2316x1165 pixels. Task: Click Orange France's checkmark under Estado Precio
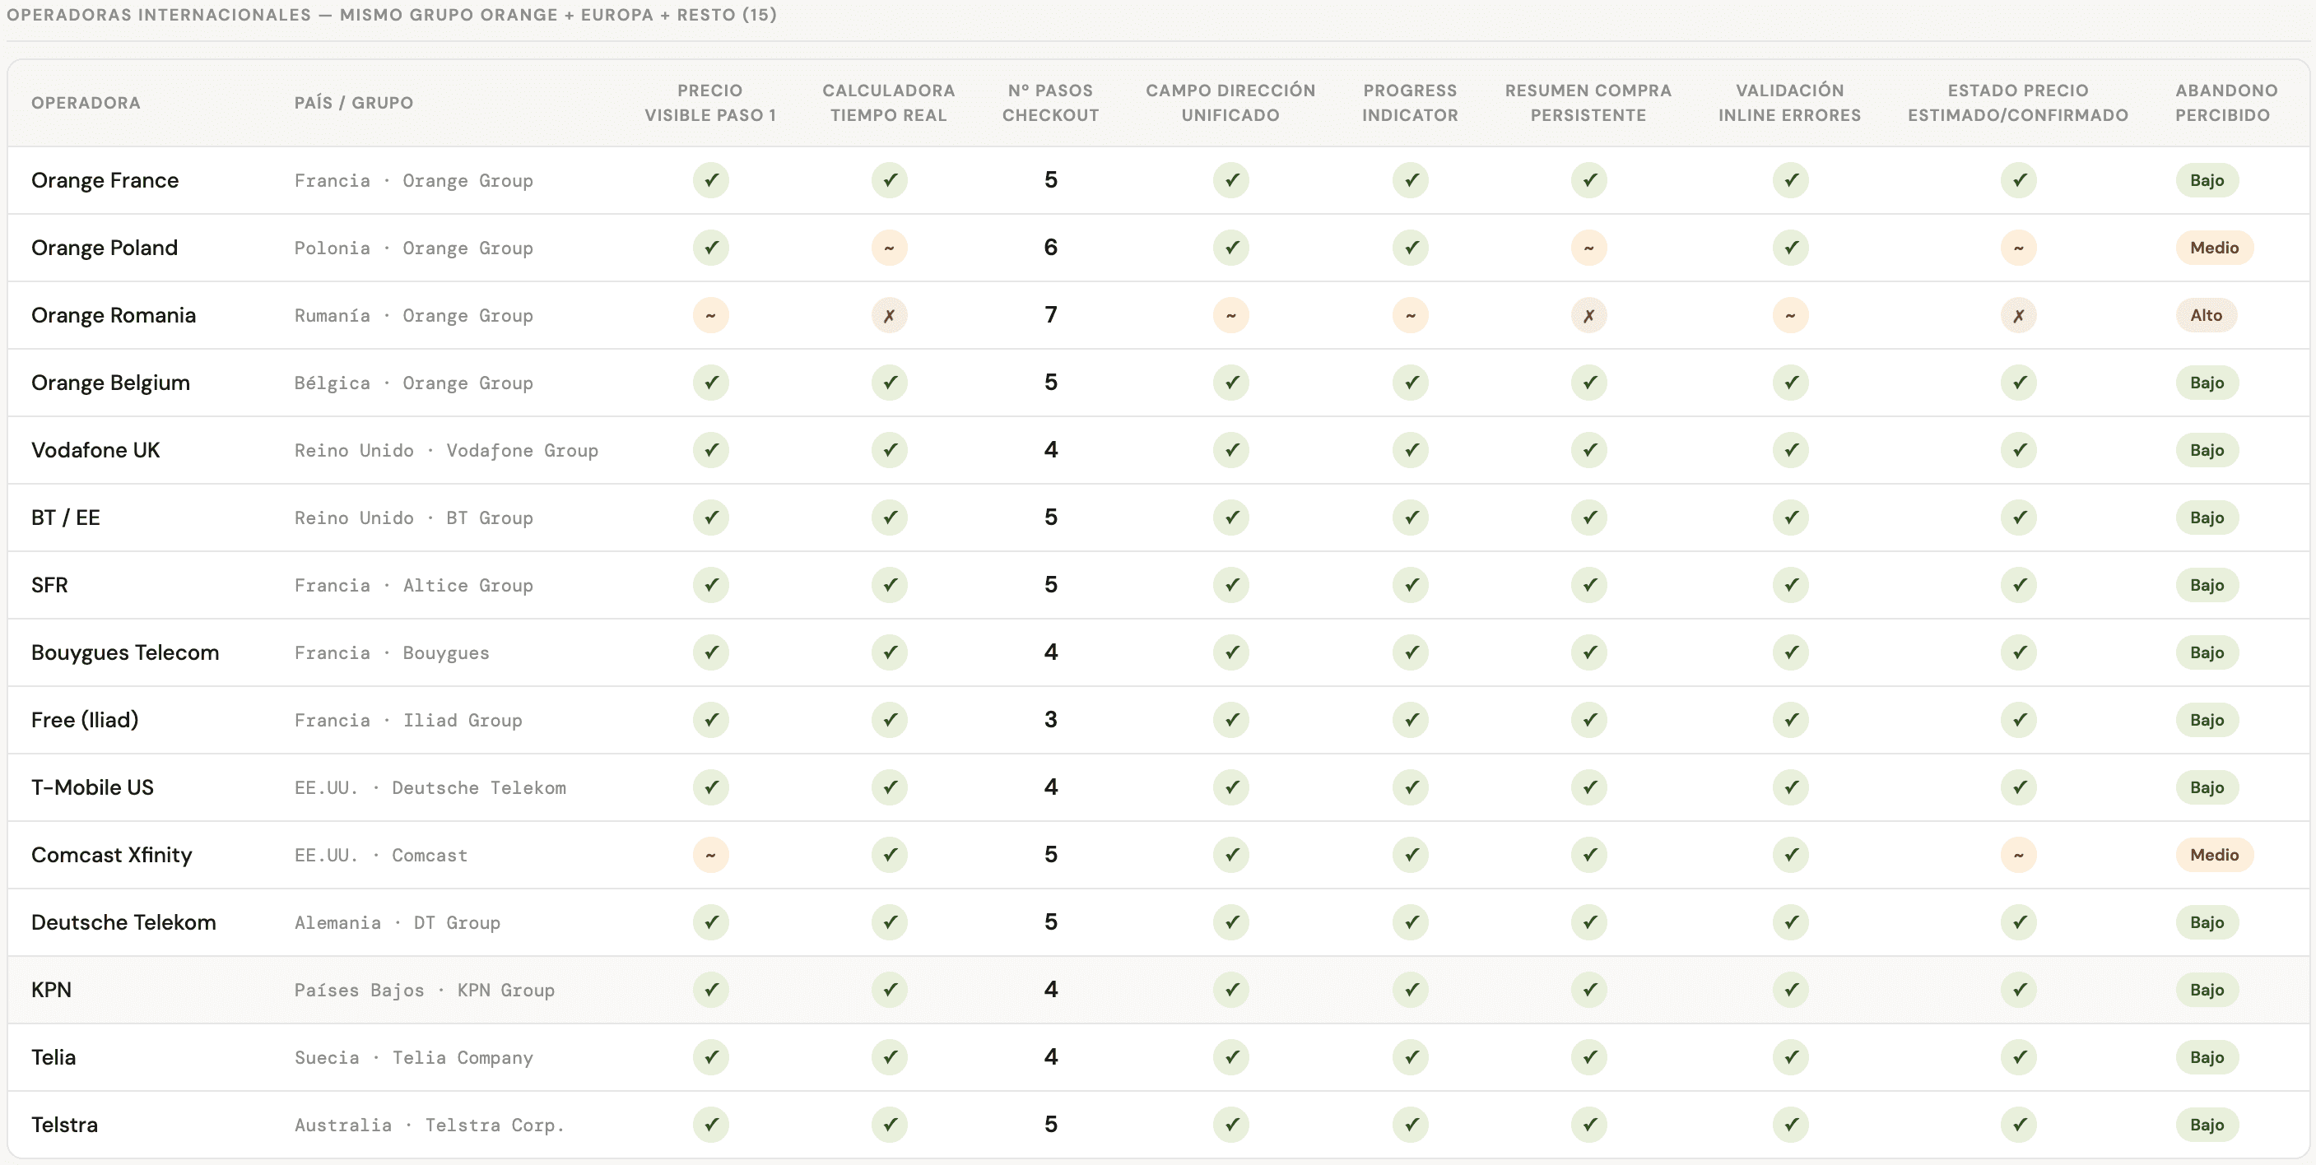click(x=2018, y=180)
